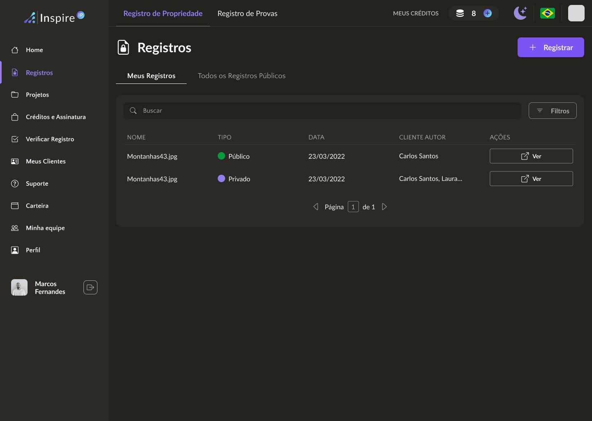
Task: Go to Créditos e Assinatura
Action: point(55,117)
